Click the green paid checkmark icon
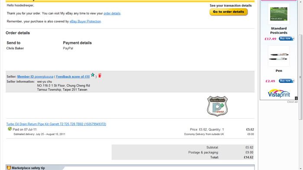 click(x=10, y=129)
